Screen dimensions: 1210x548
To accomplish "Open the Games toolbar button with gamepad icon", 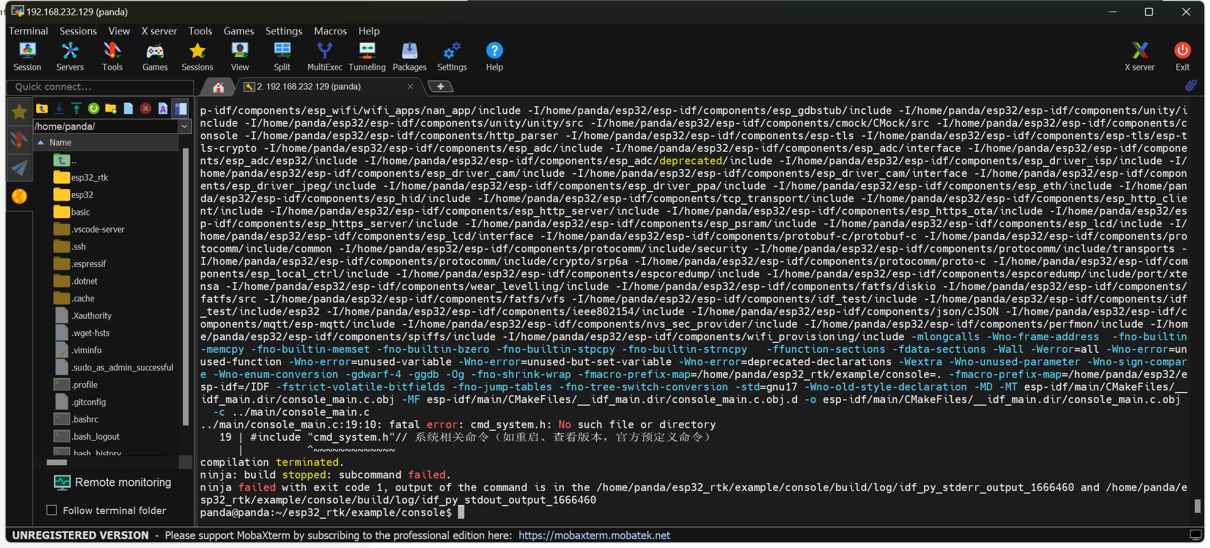I will tap(155, 57).
